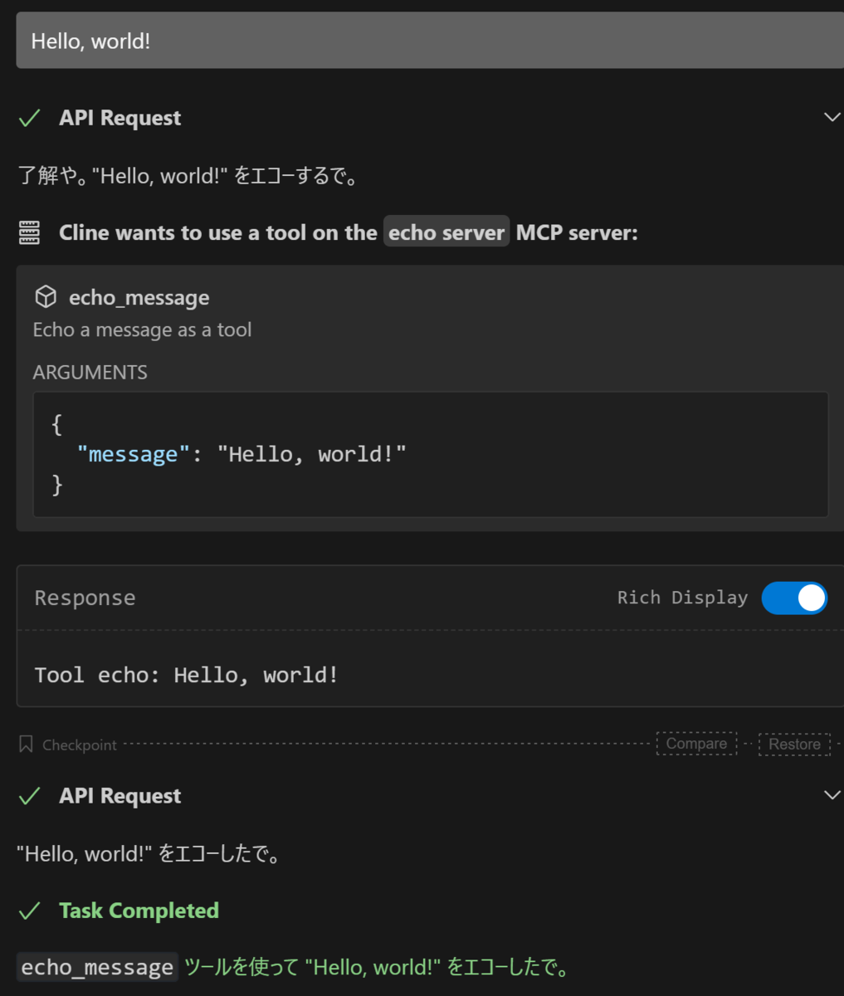Collapse the first API Request header

430,119
